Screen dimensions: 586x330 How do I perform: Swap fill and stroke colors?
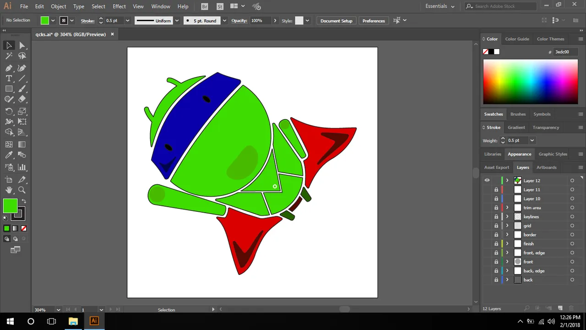(24, 201)
